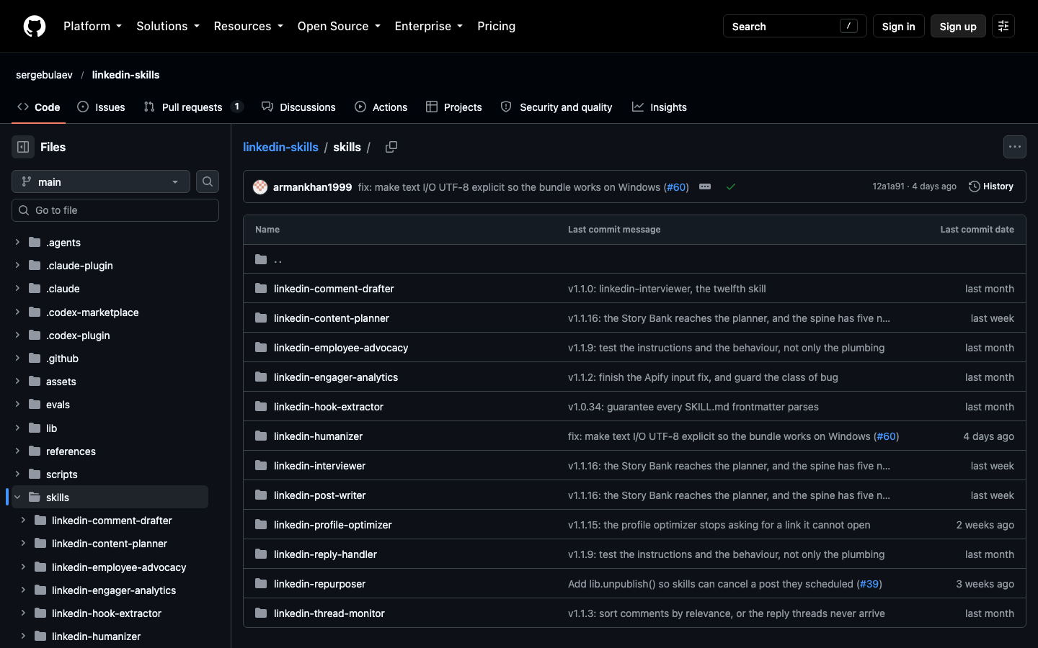Switch to the Actions tab
The image size is (1038, 648).
381,107
